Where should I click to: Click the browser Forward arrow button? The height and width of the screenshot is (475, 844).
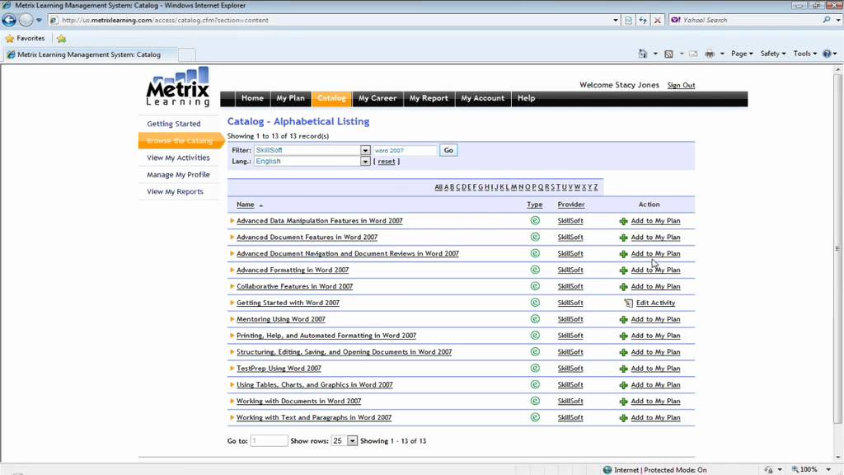tap(26, 20)
